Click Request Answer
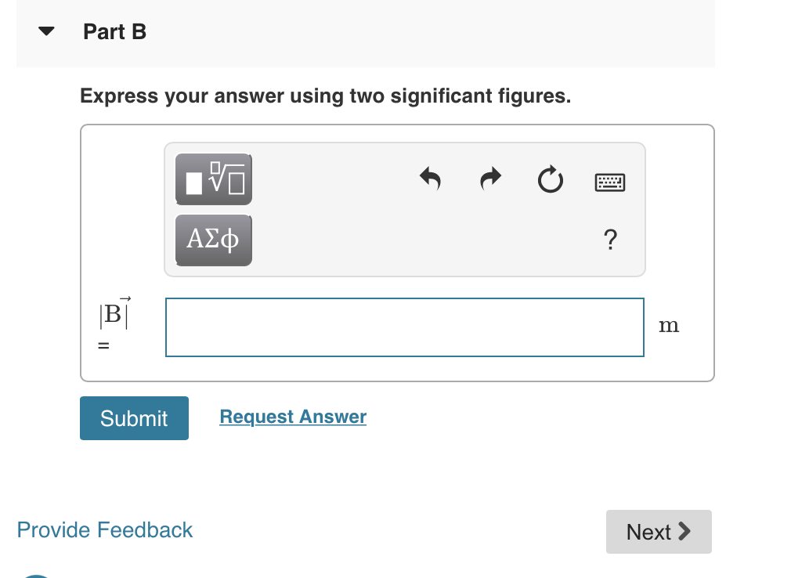 click(x=293, y=417)
